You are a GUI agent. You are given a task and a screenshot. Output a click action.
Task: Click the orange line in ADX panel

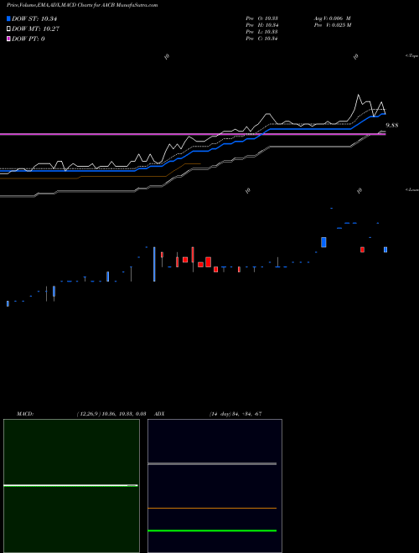coord(212,509)
